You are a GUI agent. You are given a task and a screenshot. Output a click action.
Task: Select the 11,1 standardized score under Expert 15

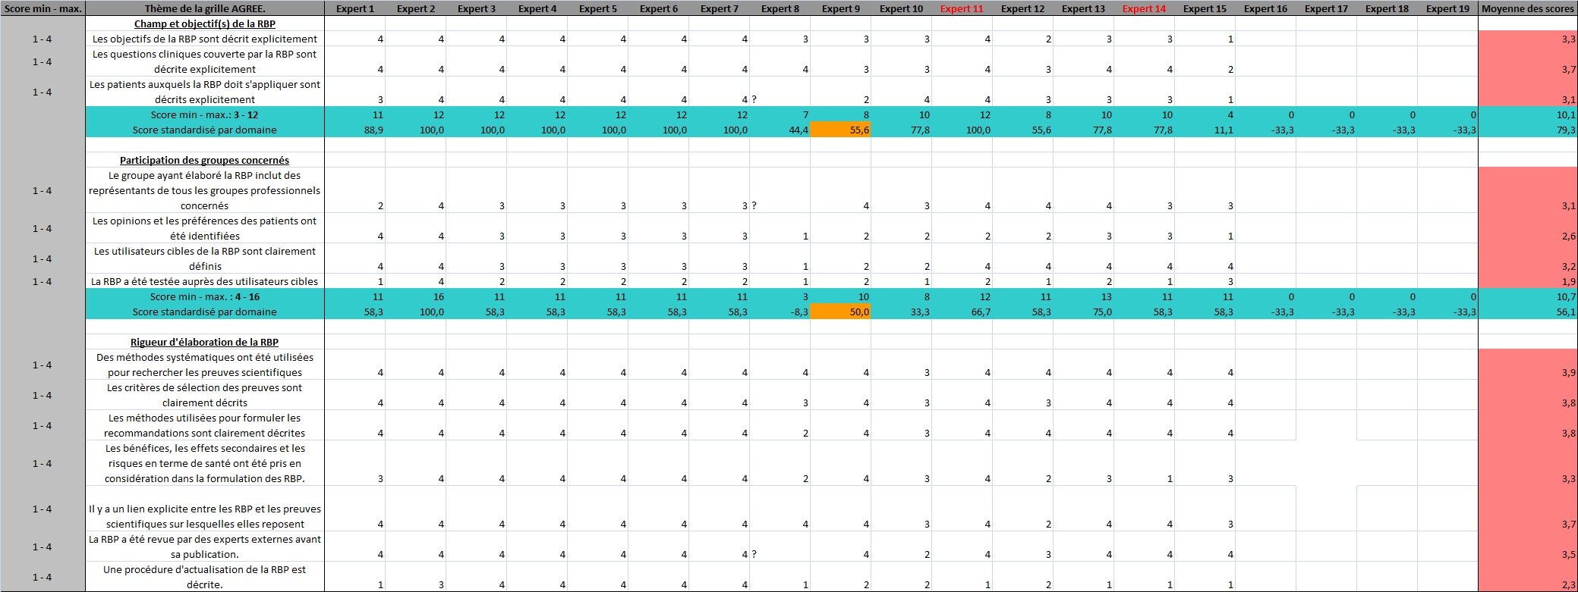pos(1205,130)
